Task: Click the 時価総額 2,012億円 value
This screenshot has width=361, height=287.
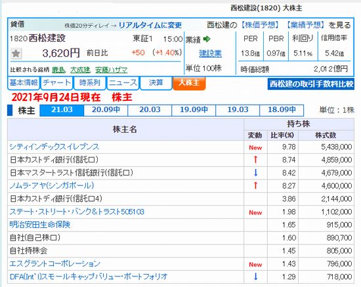Action: pos(331,69)
